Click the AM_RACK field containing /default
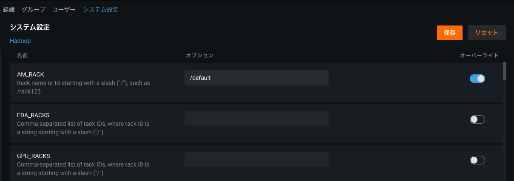Viewport: 514px width, 181px height. click(x=256, y=78)
